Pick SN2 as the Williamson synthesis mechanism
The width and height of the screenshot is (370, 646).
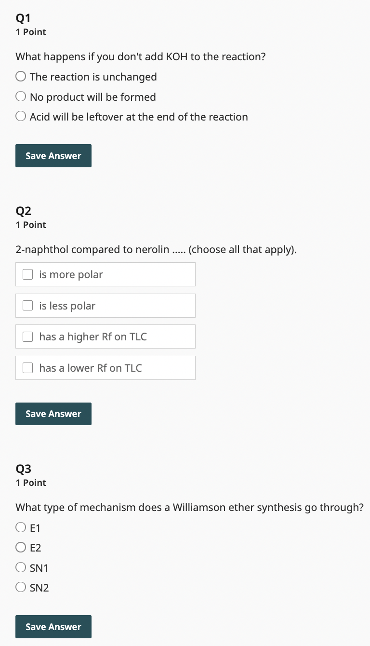pyautogui.click(x=21, y=587)
